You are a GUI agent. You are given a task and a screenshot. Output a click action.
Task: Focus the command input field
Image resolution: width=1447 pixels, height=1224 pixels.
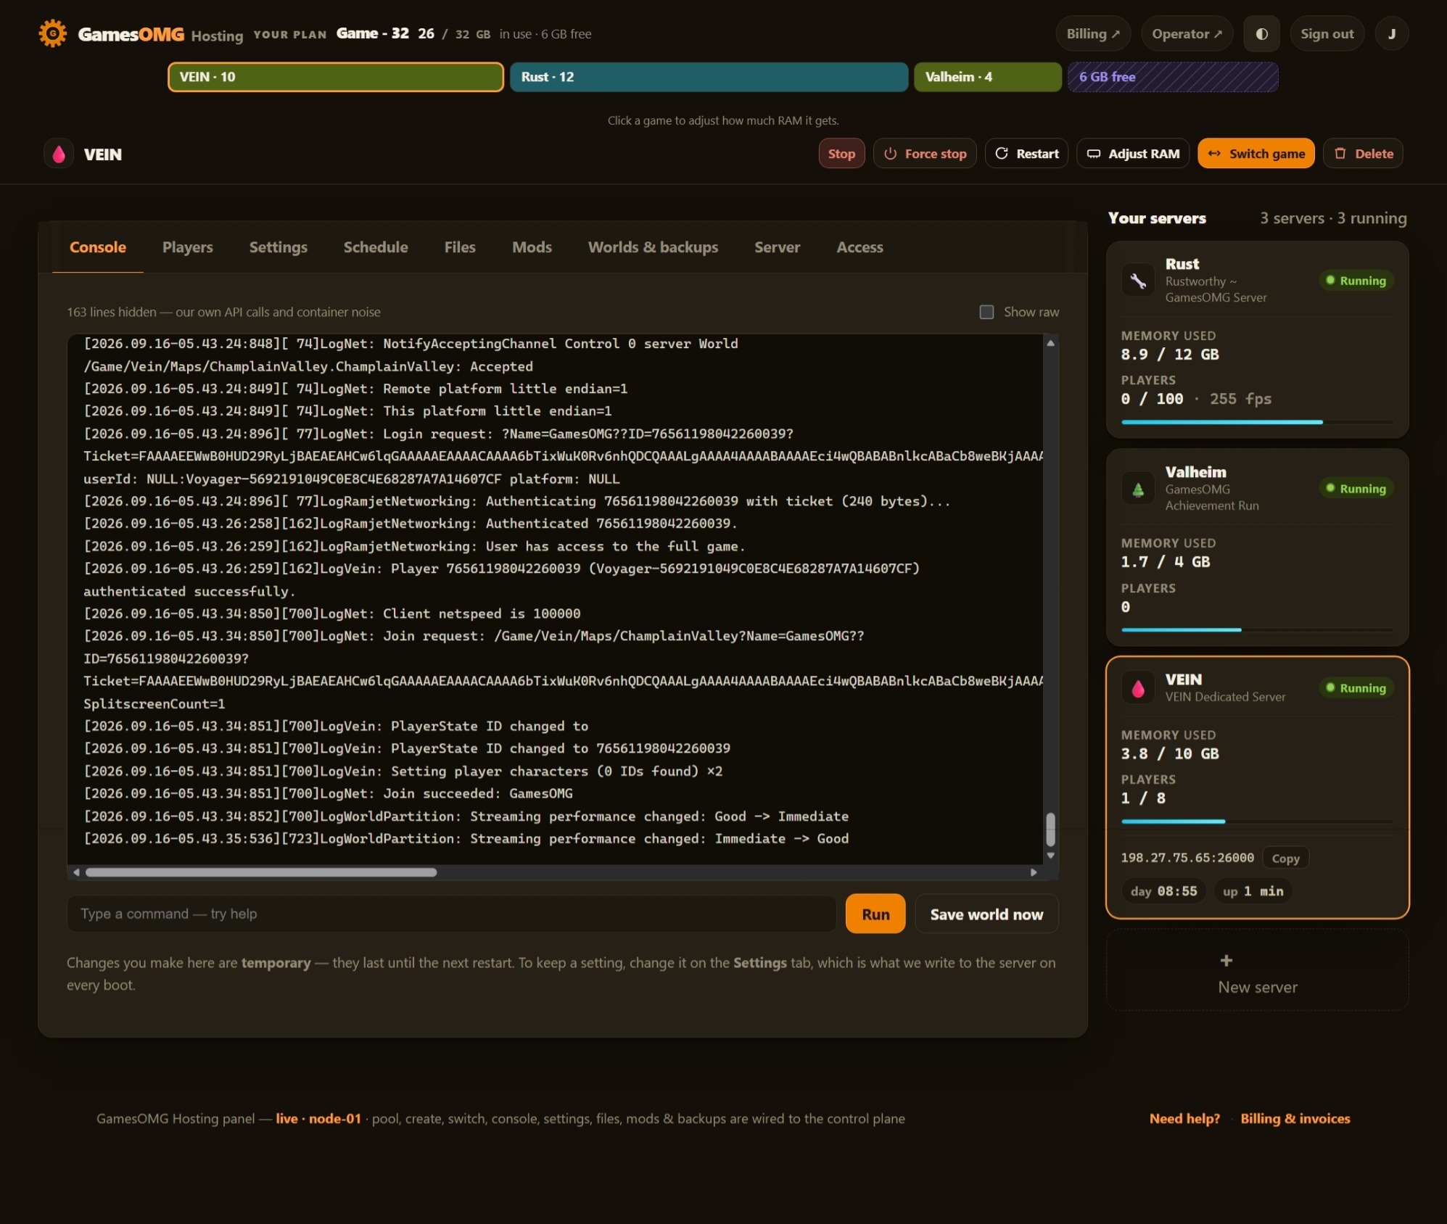[x=451, y=914]
